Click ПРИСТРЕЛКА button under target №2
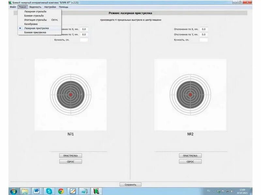The image size is (261, 195). click(190, 156)
